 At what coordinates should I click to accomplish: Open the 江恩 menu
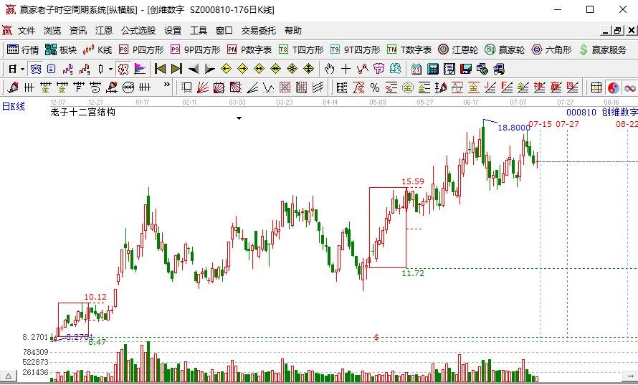tap(104, 31)
